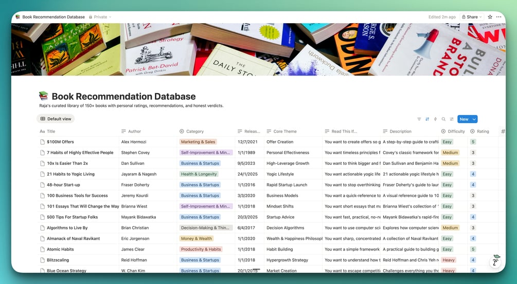Open page icon of 48-hour Start-up row
517x284 pixels.
coord(42,185)
